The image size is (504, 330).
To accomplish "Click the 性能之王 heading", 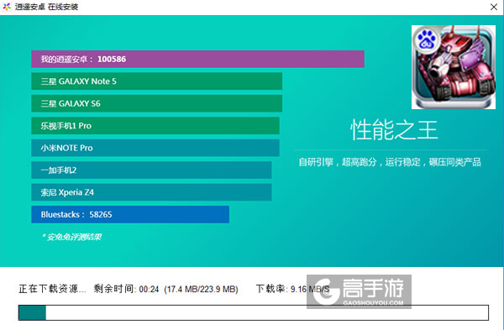I will click(x=394, y=130).
